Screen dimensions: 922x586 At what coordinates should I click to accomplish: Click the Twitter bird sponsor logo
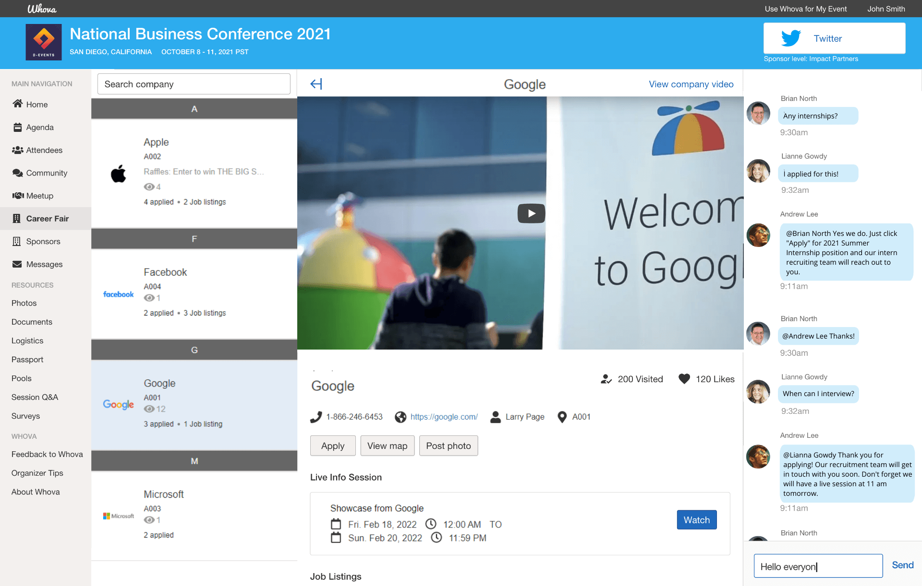[x=790, y=38]
